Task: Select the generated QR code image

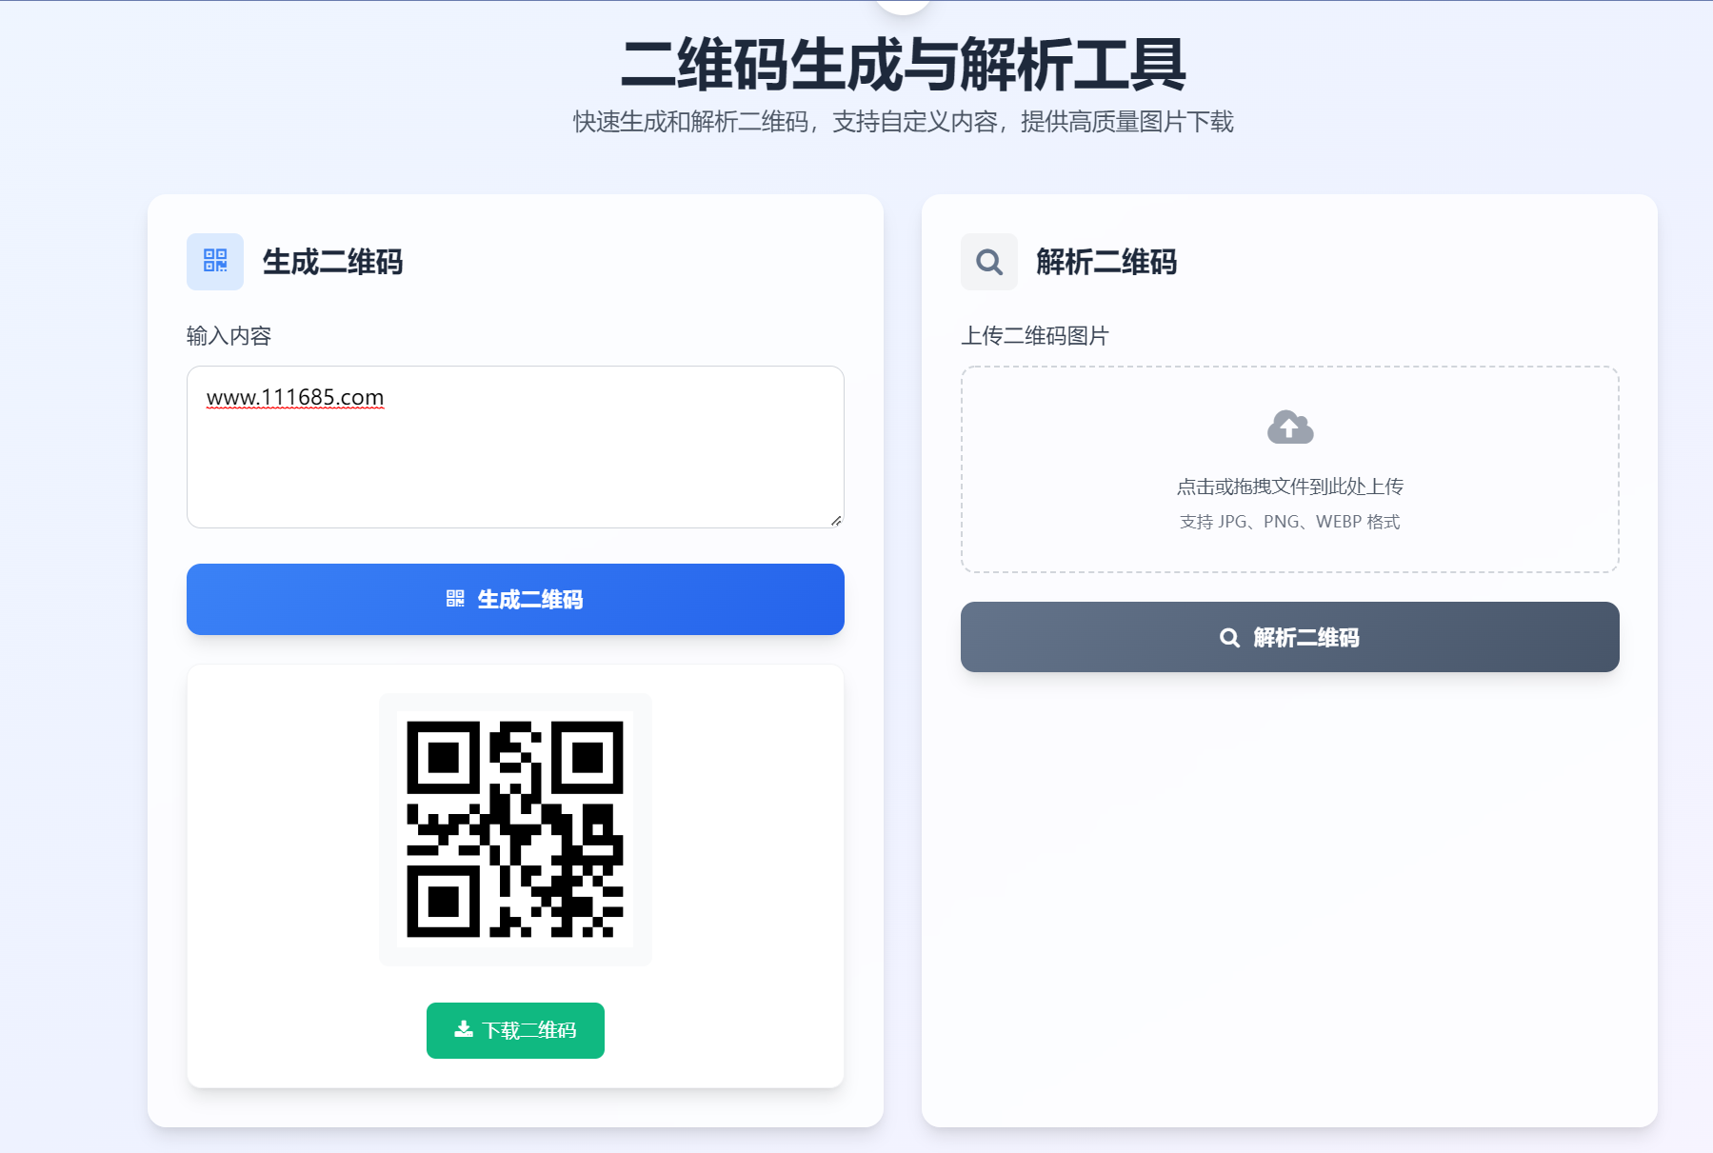Action: [515, 829]
